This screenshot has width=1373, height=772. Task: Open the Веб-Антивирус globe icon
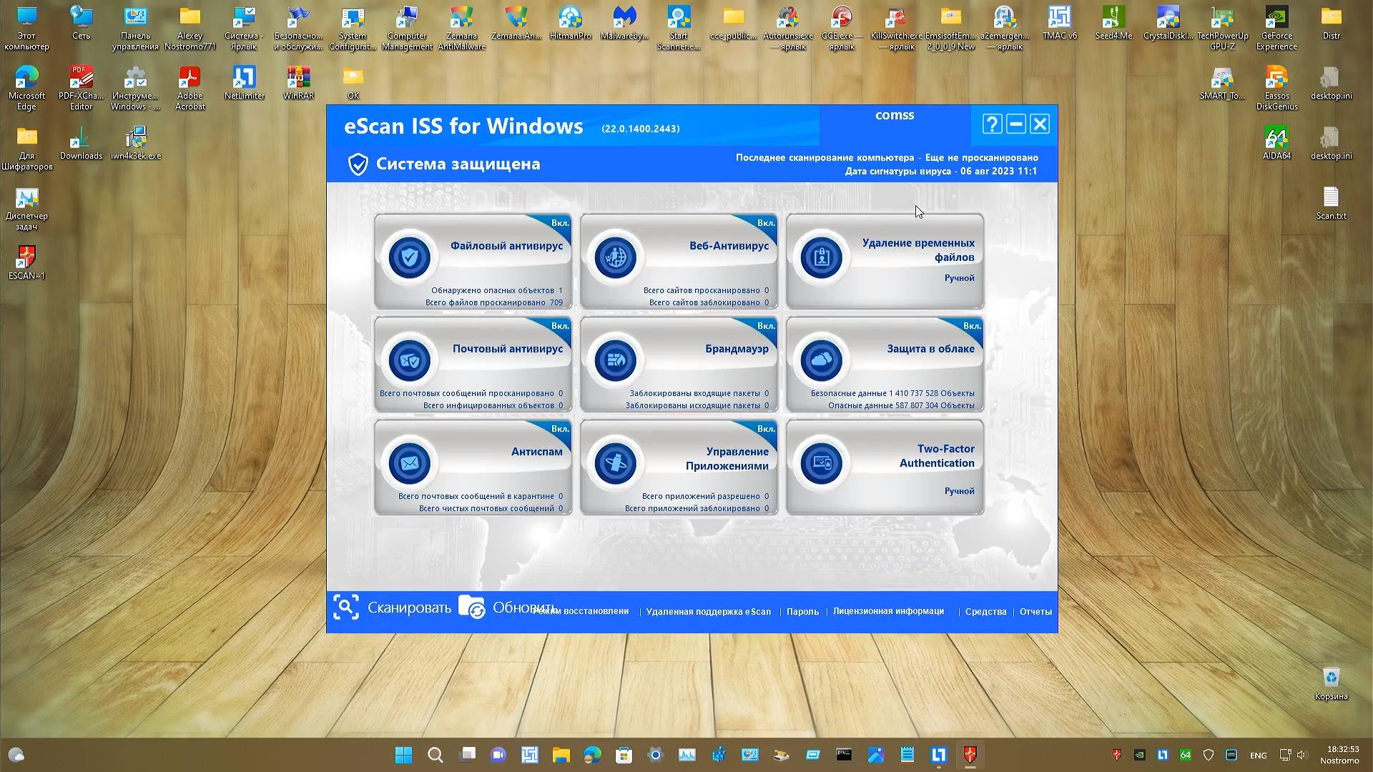616,257
